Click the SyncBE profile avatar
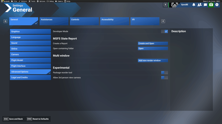The width and height of the screenshot is (222, 124). 175,5
